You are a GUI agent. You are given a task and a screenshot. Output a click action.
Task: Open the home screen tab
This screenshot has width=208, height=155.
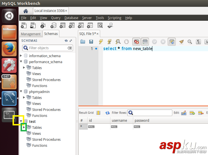26,11
